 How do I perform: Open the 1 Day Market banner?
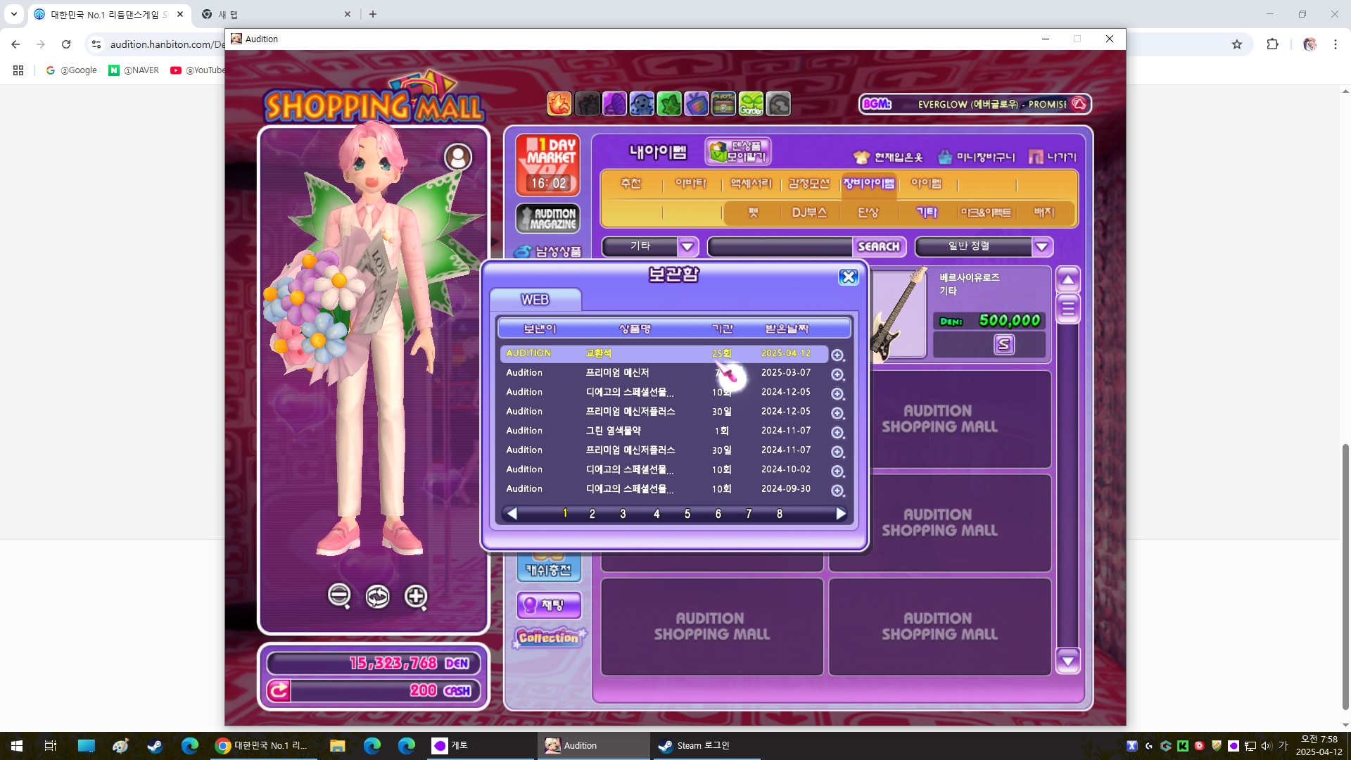point(547,165)
